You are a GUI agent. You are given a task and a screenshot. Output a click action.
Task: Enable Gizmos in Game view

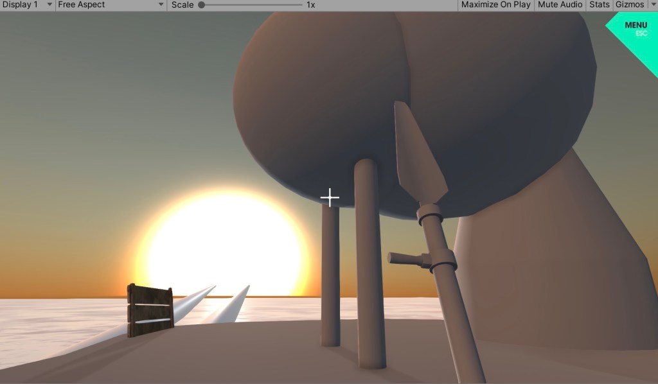(629, 5)
